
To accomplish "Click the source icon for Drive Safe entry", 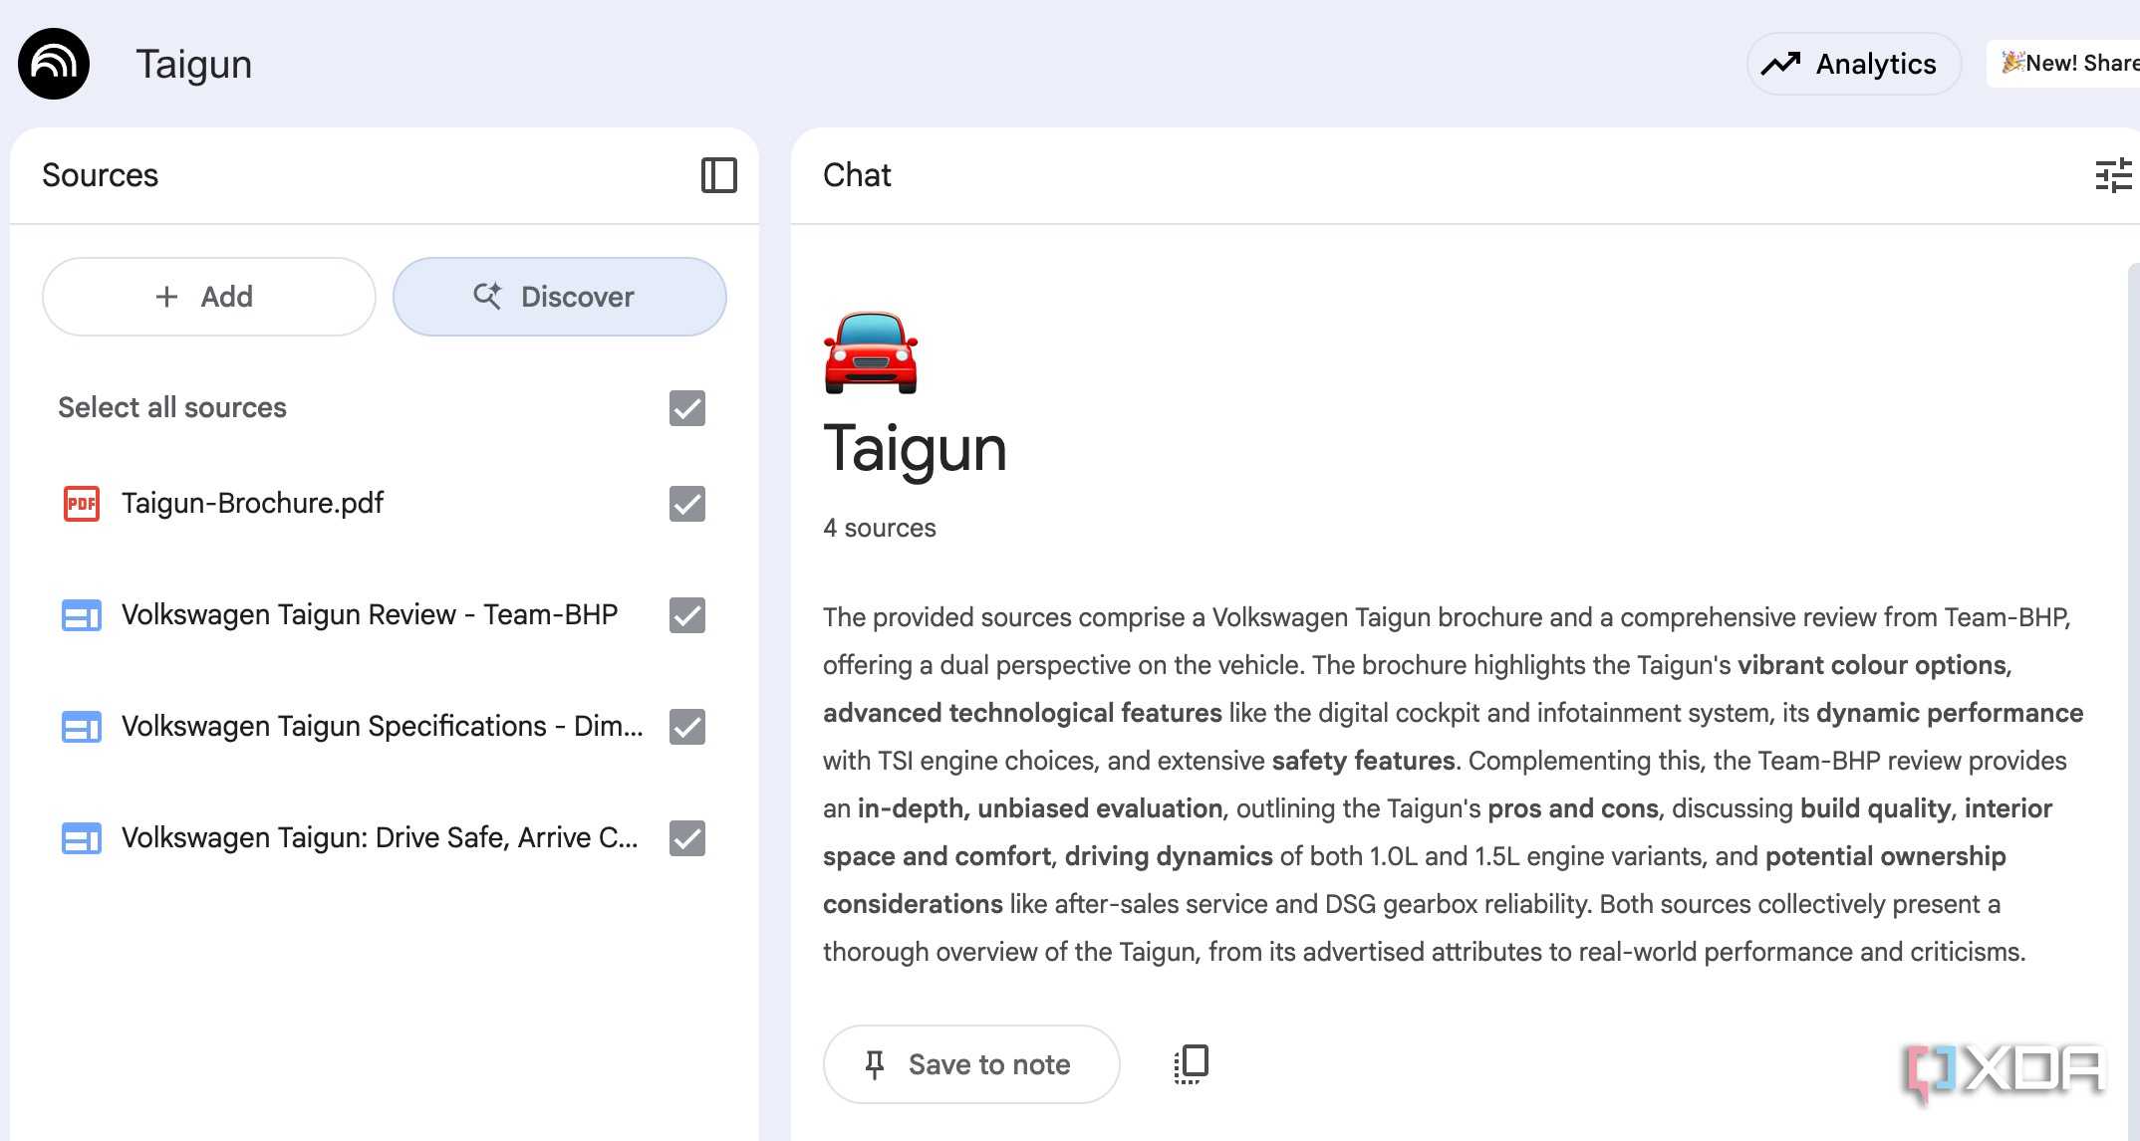I will pyautogui.click(x=81, y=838).
